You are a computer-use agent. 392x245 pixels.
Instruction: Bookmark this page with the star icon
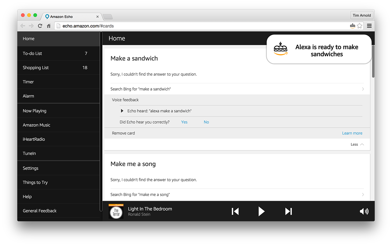360,26
